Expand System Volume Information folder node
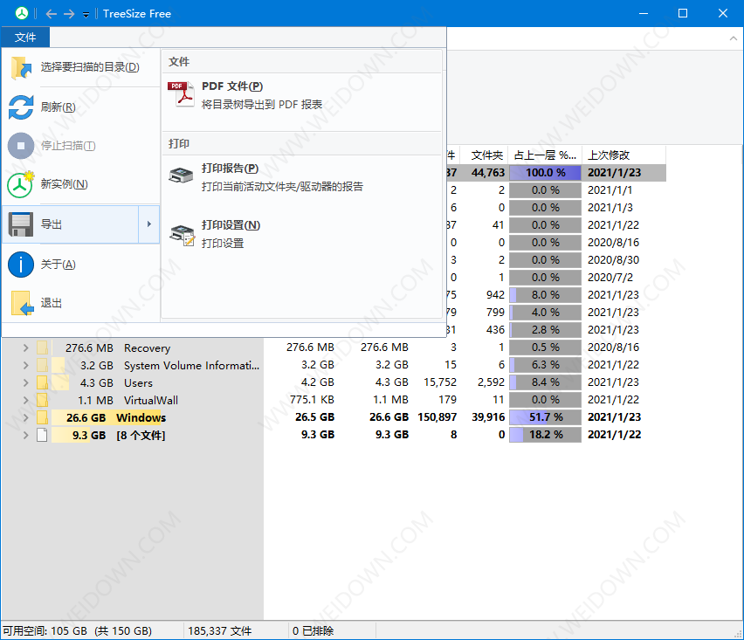Image resolution: width=744 pixels, height=640 pixels. tap(25, 365)
